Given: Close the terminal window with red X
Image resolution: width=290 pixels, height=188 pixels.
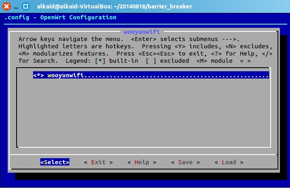Looking at the screenshot, I should coord(6,6).
